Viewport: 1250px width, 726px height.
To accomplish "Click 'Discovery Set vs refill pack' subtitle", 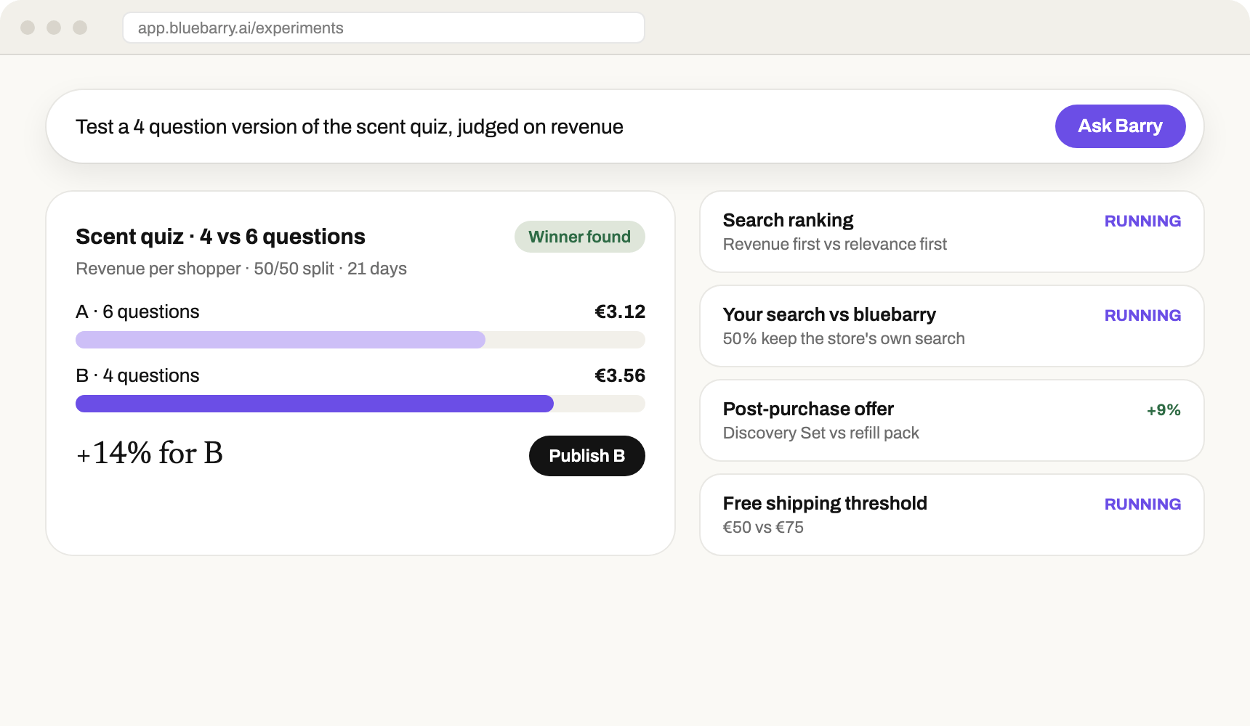I will tap(821, 433).
